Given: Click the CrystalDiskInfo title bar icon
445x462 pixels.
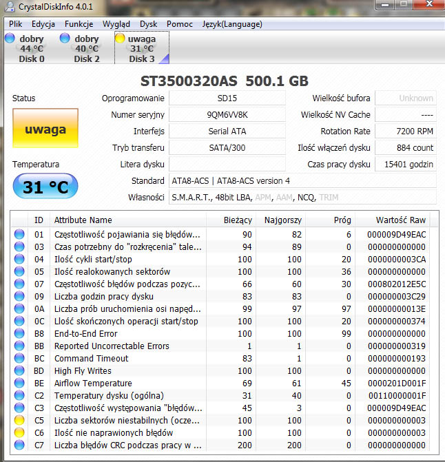Looking at the screenshot, I should click(x=10, y=6).
